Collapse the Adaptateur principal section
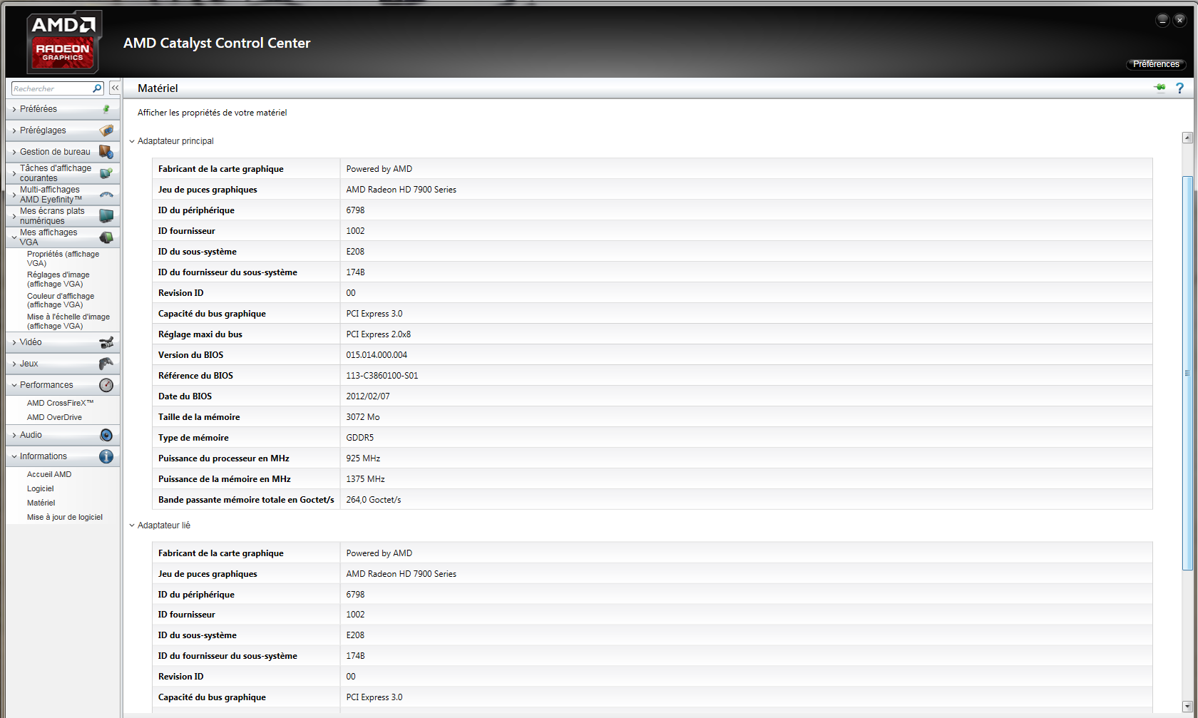This screenshot has height=718, width=1198. [x=132, y=141]
